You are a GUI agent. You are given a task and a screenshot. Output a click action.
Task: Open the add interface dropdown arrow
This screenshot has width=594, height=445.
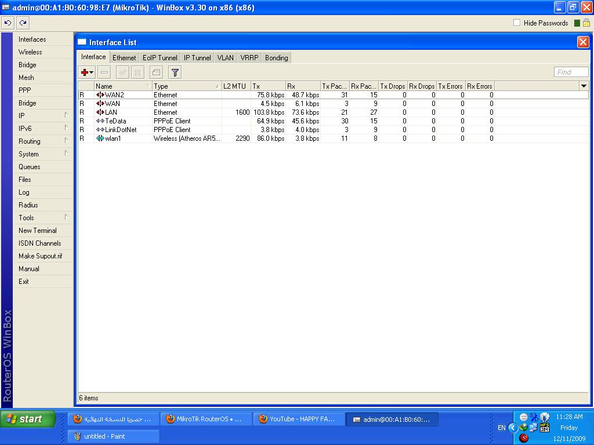92,72
